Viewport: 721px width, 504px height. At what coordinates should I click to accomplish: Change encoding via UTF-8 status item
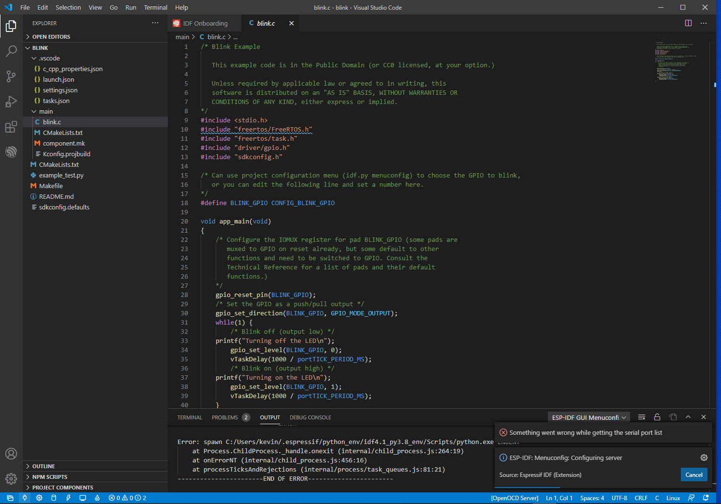(x=619, y=498)
